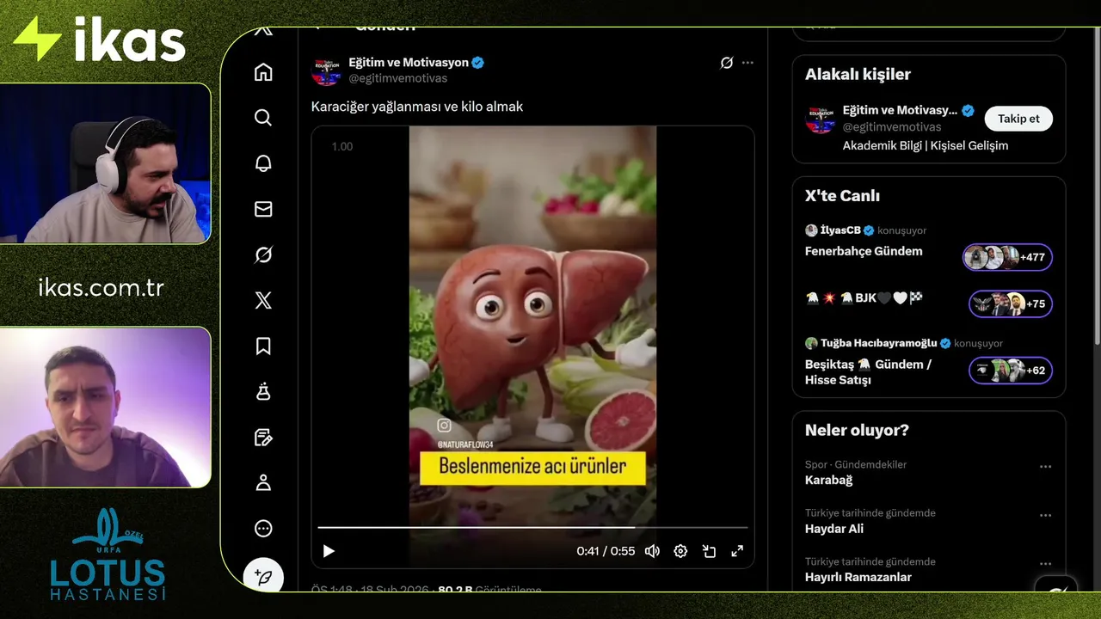Viewport: 1101px width, 619px height.
Task: Open Notifications bell in sidebar
Action: click(263, 163)
